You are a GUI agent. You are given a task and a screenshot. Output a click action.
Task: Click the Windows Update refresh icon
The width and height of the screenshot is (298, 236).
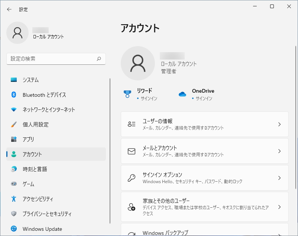pos(14,229)
